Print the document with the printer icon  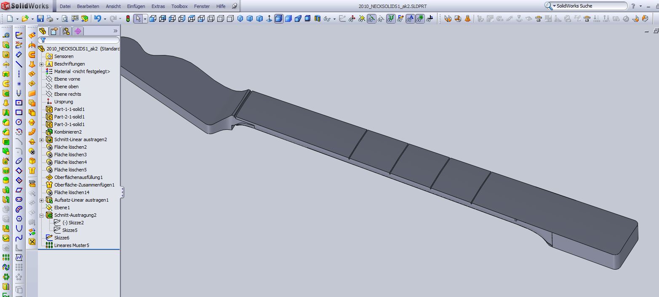click(x=50, y=18)
